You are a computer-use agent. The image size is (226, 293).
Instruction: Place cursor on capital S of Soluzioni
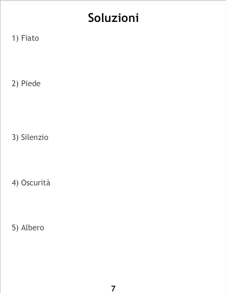coord(91,18)
